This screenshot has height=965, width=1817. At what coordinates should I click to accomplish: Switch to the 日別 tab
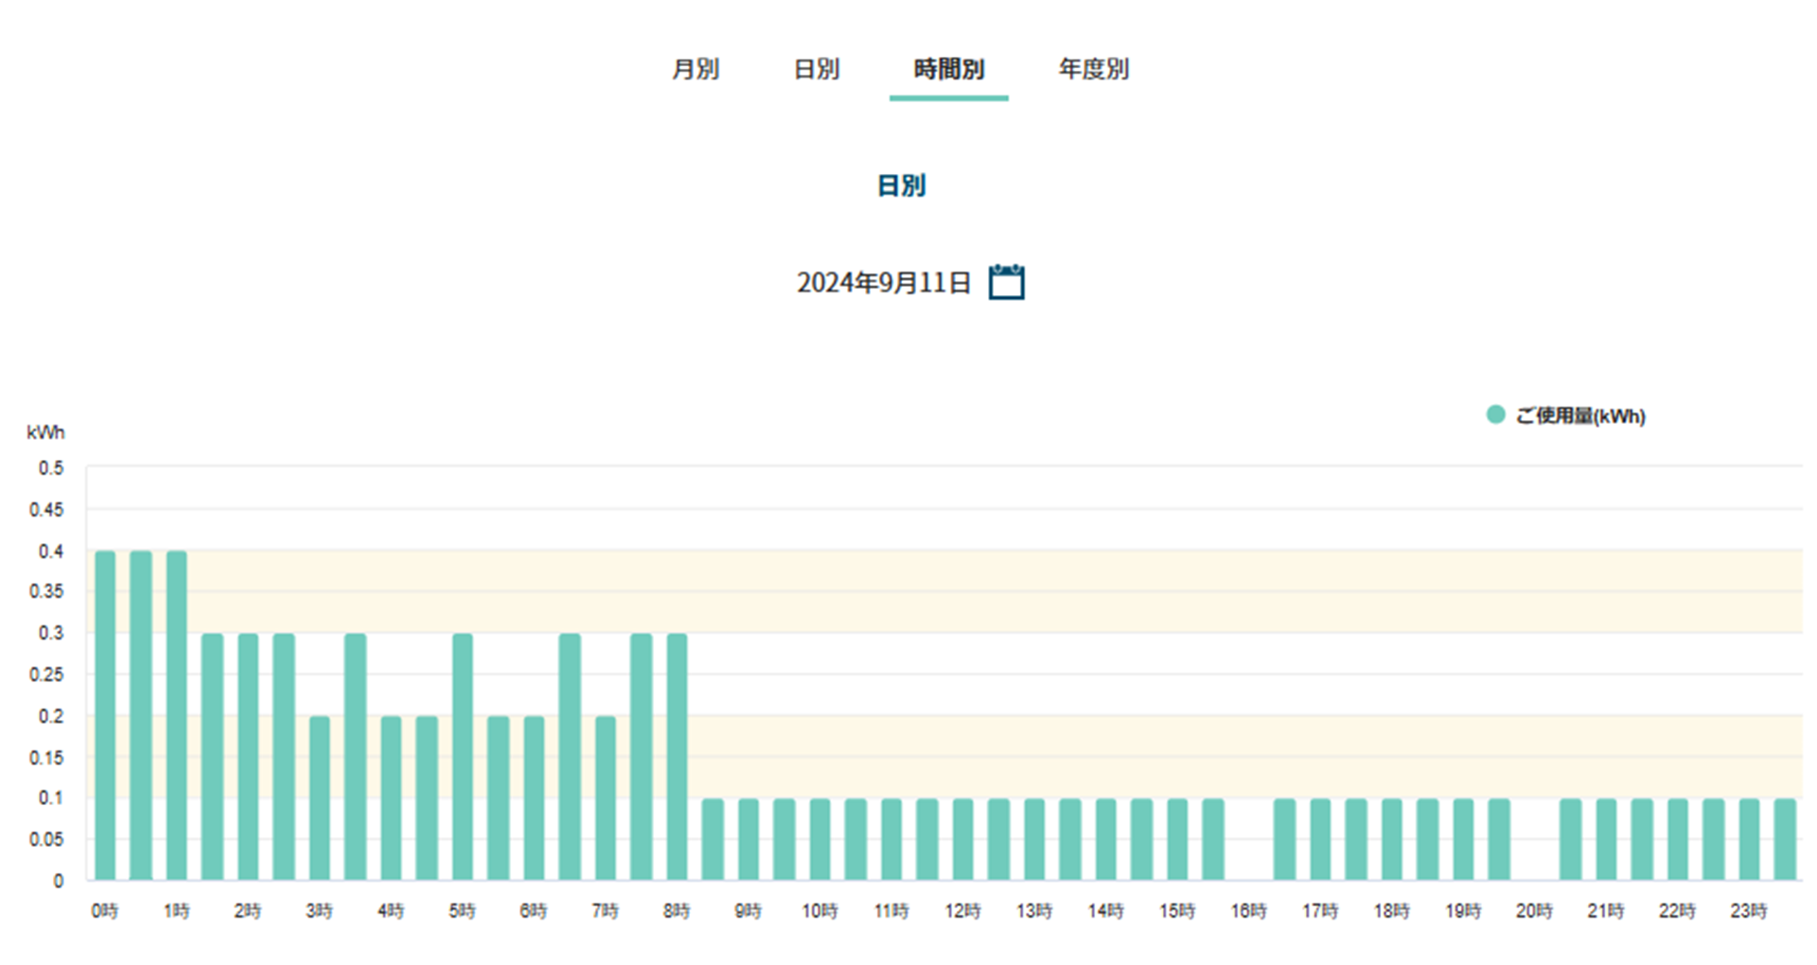[x=816, y=69]
